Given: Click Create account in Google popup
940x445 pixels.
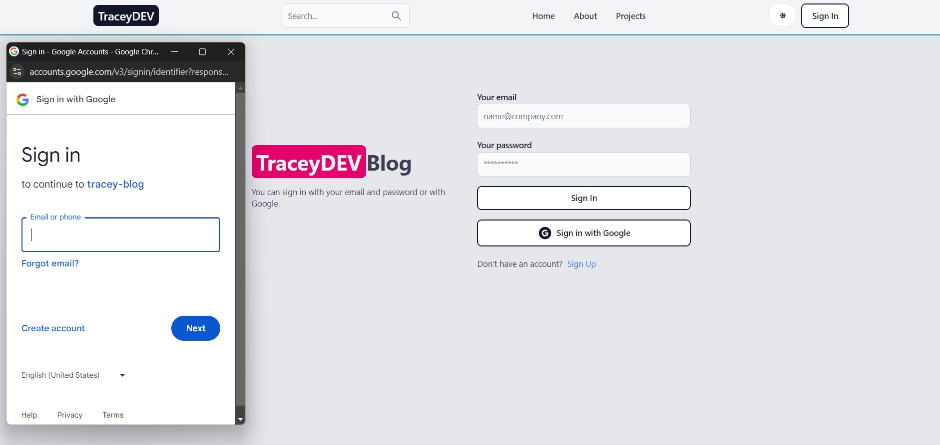Looking at the screenshot, I should pos(53,328).
